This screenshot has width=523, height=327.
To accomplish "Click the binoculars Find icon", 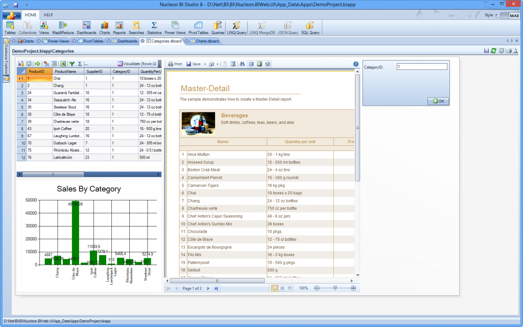I will coord(243,64).
